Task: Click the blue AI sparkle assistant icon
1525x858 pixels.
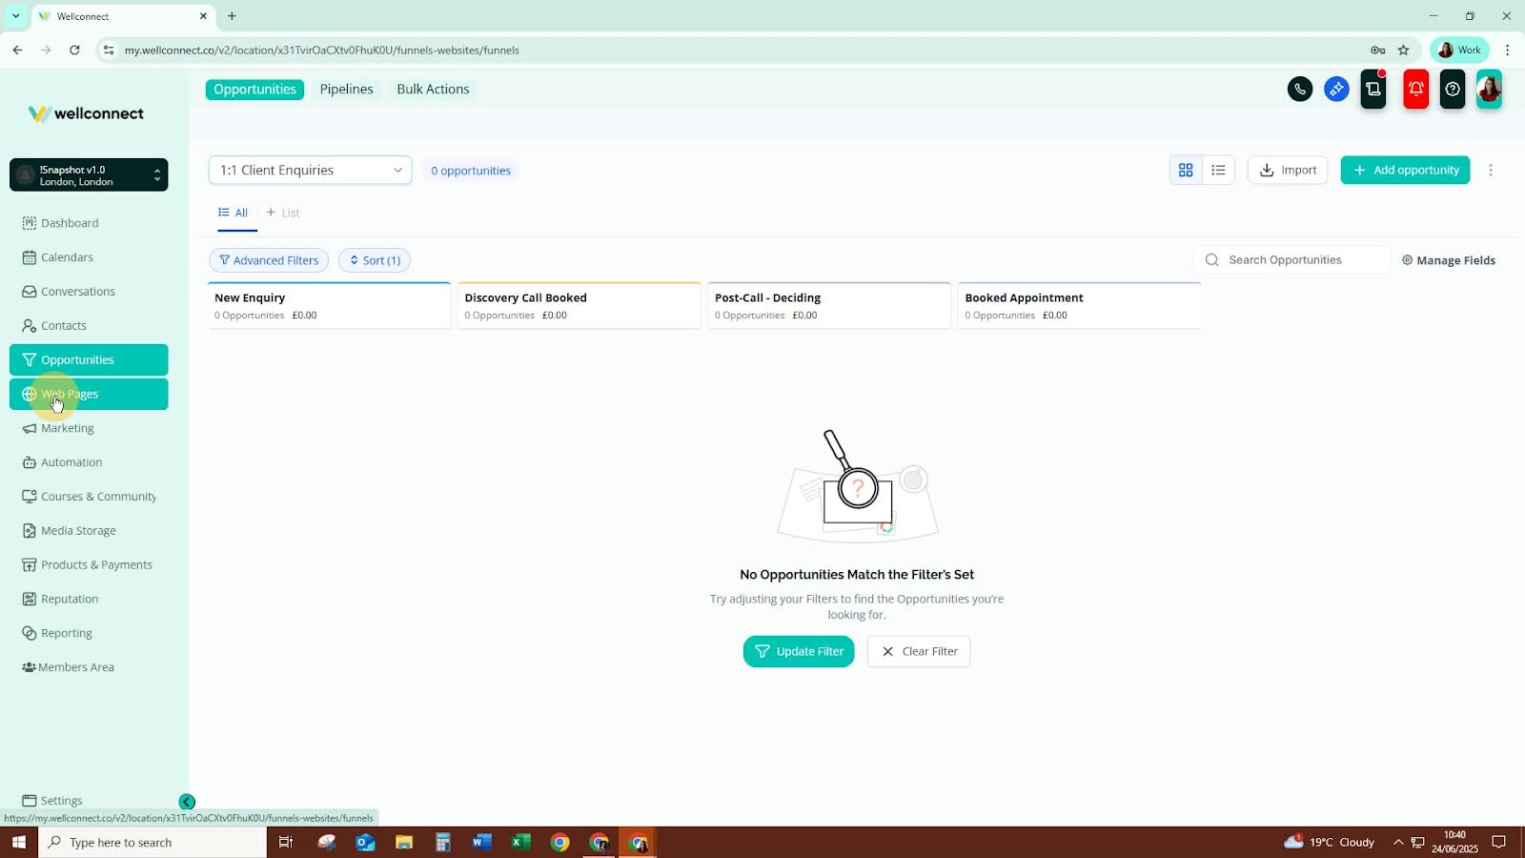Action: click(1336, 90)
